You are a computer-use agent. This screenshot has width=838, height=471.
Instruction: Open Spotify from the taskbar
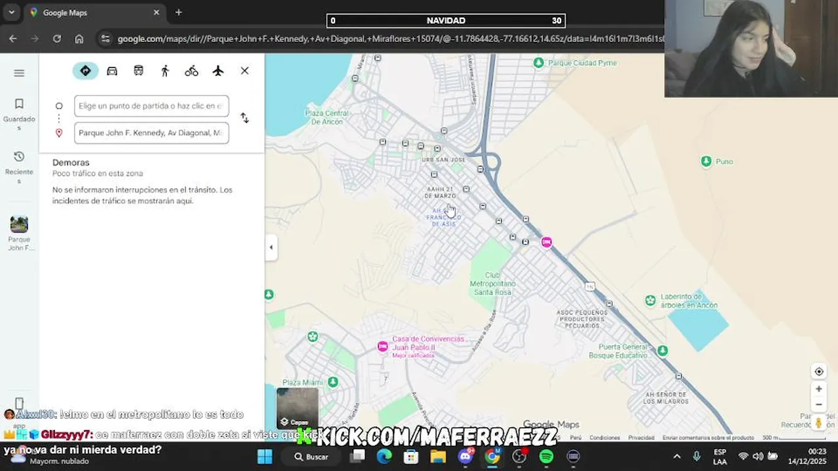click(546, 457)
